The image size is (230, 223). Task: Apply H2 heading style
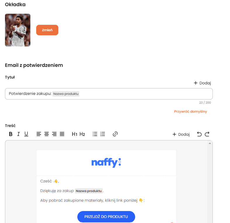coord(82,134)
